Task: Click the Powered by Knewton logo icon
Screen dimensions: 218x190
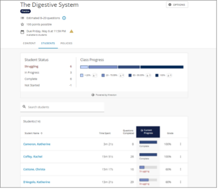Action: pos(93,95)
